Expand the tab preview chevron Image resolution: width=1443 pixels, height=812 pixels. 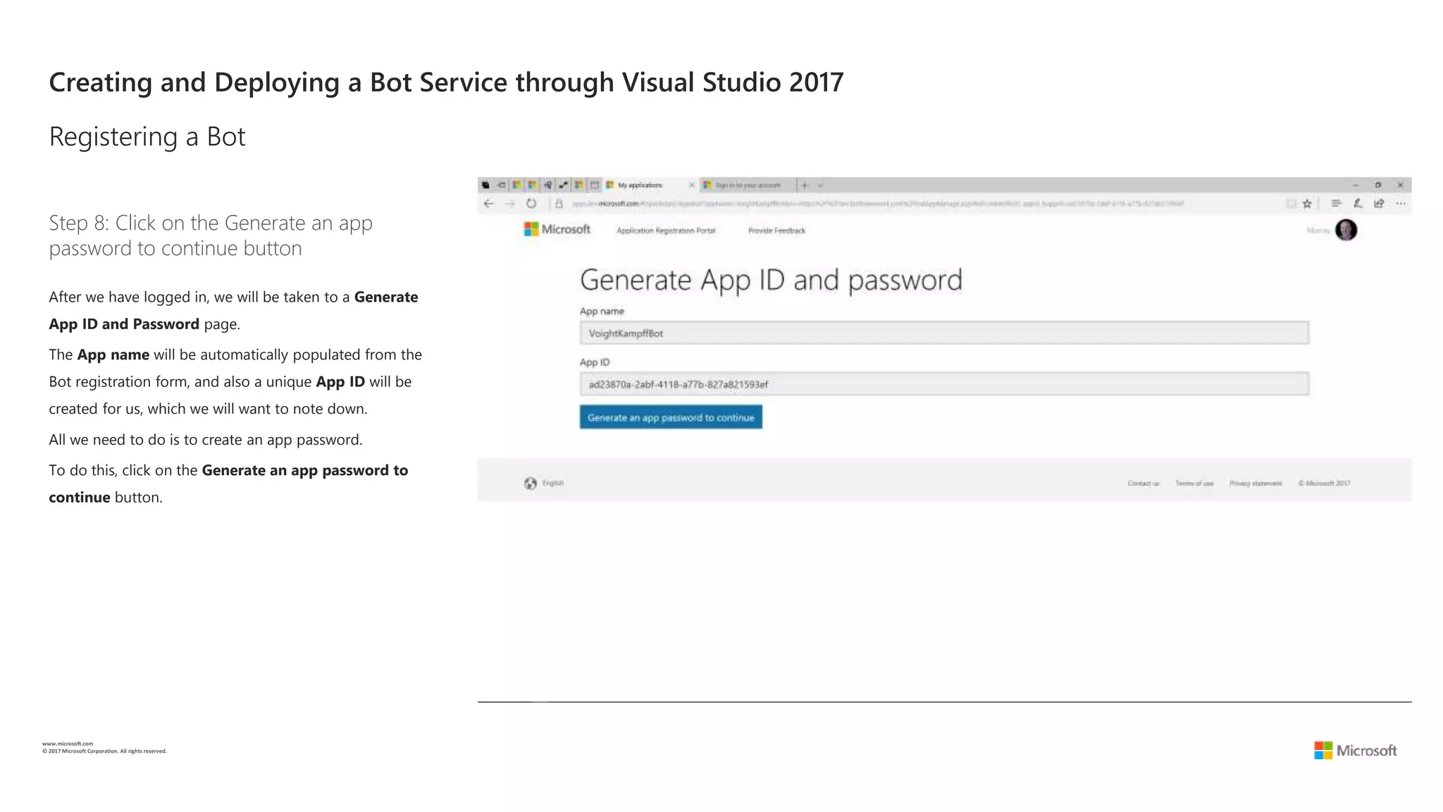click(820, 185)
